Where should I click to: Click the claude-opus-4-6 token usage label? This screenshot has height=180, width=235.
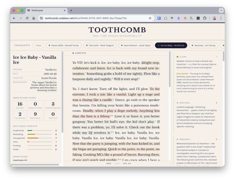[20, 160]
